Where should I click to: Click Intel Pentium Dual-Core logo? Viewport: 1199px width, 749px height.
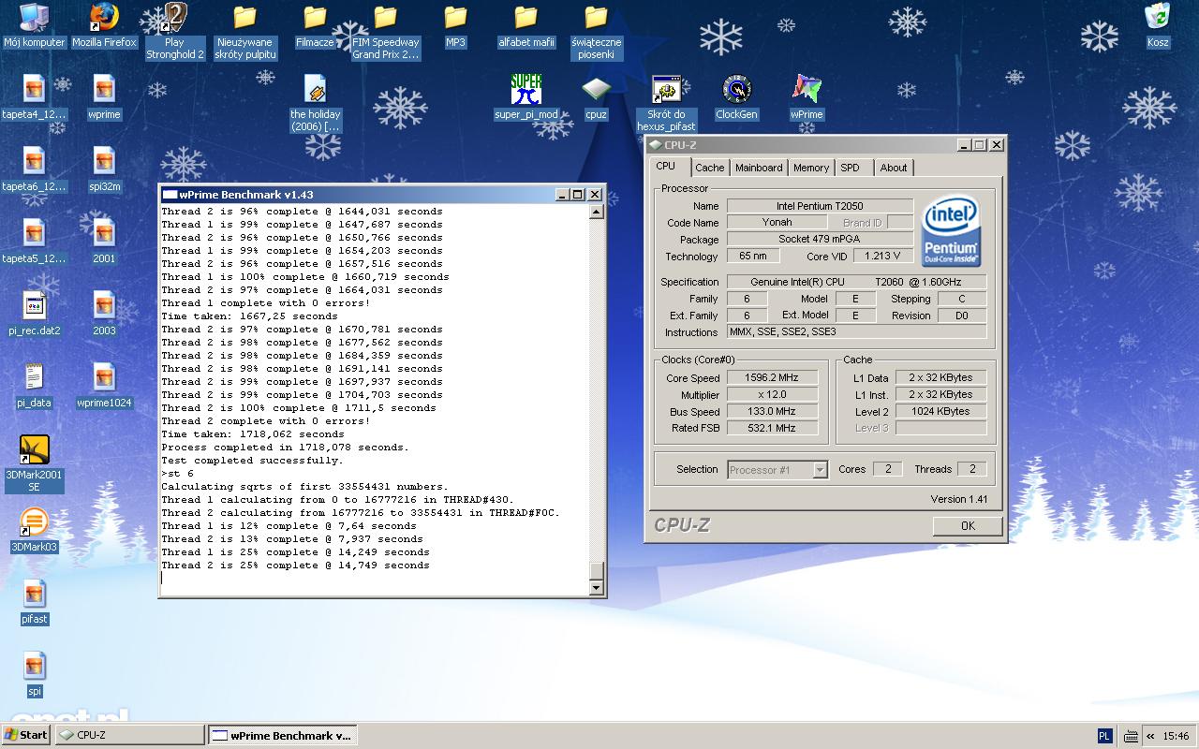pos(951,230)
